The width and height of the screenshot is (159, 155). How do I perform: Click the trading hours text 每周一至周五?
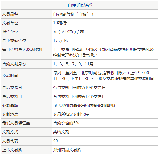65,73
